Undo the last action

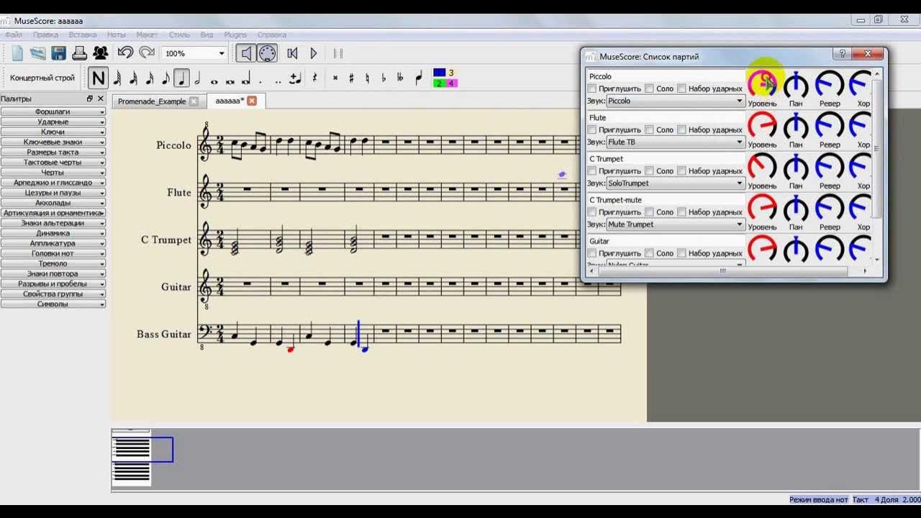125,53
